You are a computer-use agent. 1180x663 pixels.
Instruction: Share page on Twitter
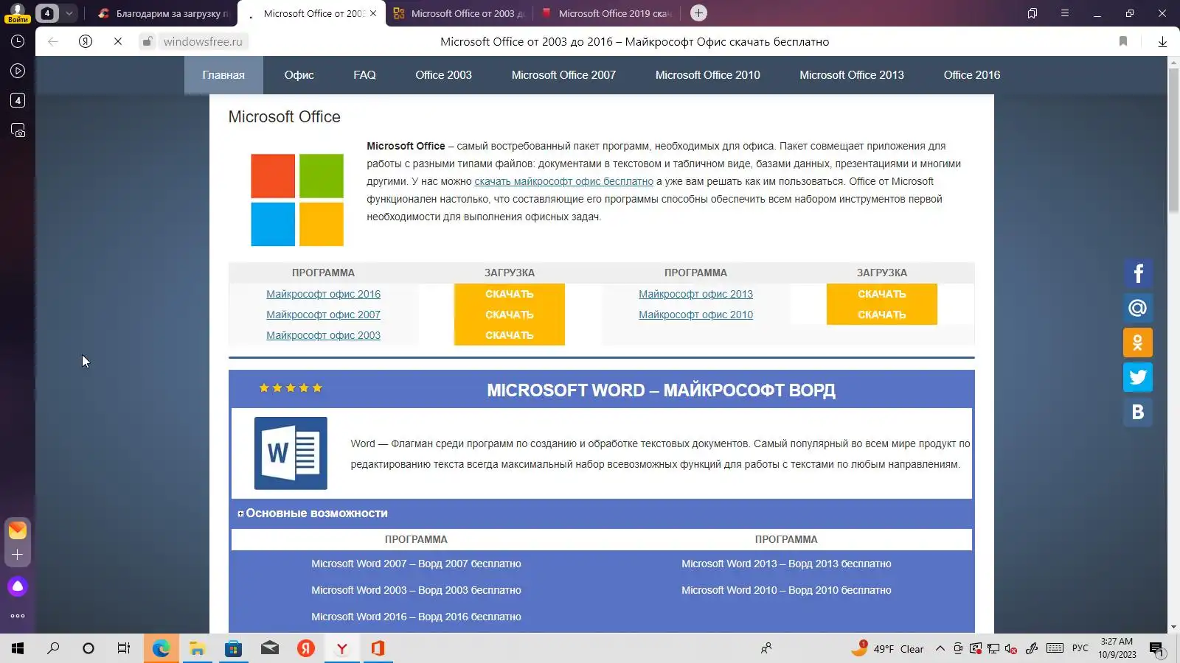1138,377
